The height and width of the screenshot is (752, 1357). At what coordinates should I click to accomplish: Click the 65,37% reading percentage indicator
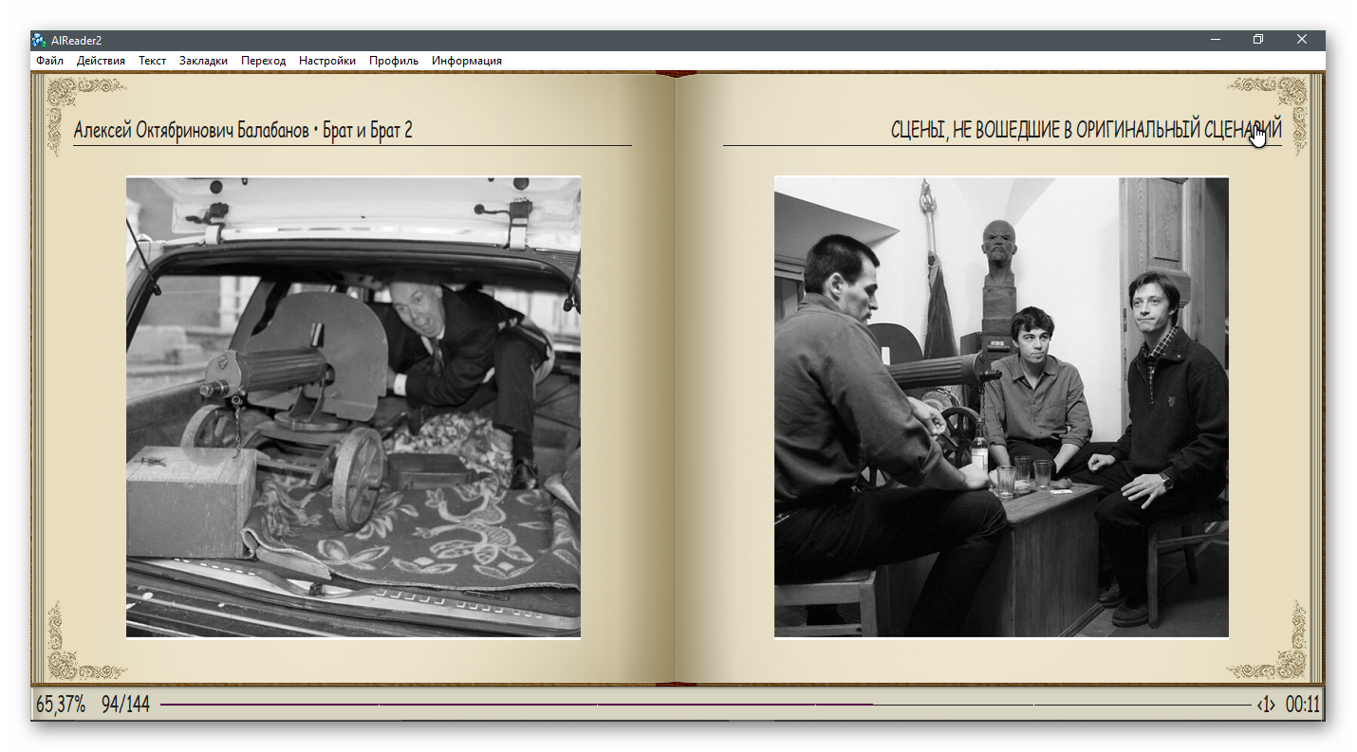pos(61,705)
